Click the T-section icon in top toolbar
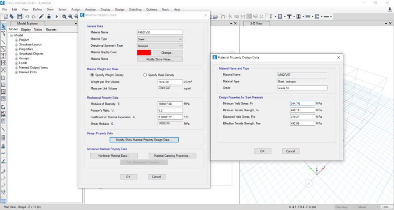The height and width of the screenshot is (210, 394). [x=289, y=17]
